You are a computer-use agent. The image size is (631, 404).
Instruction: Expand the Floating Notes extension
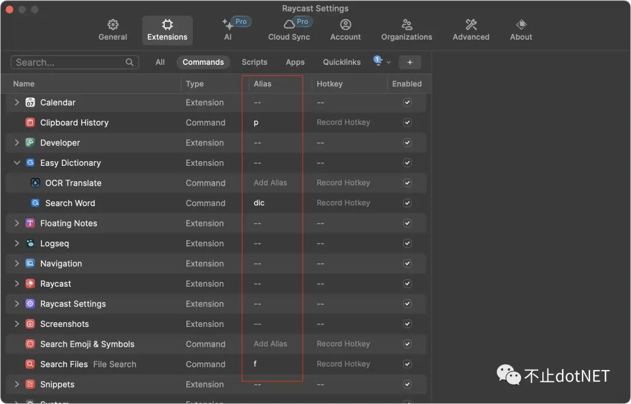[16, 223]
